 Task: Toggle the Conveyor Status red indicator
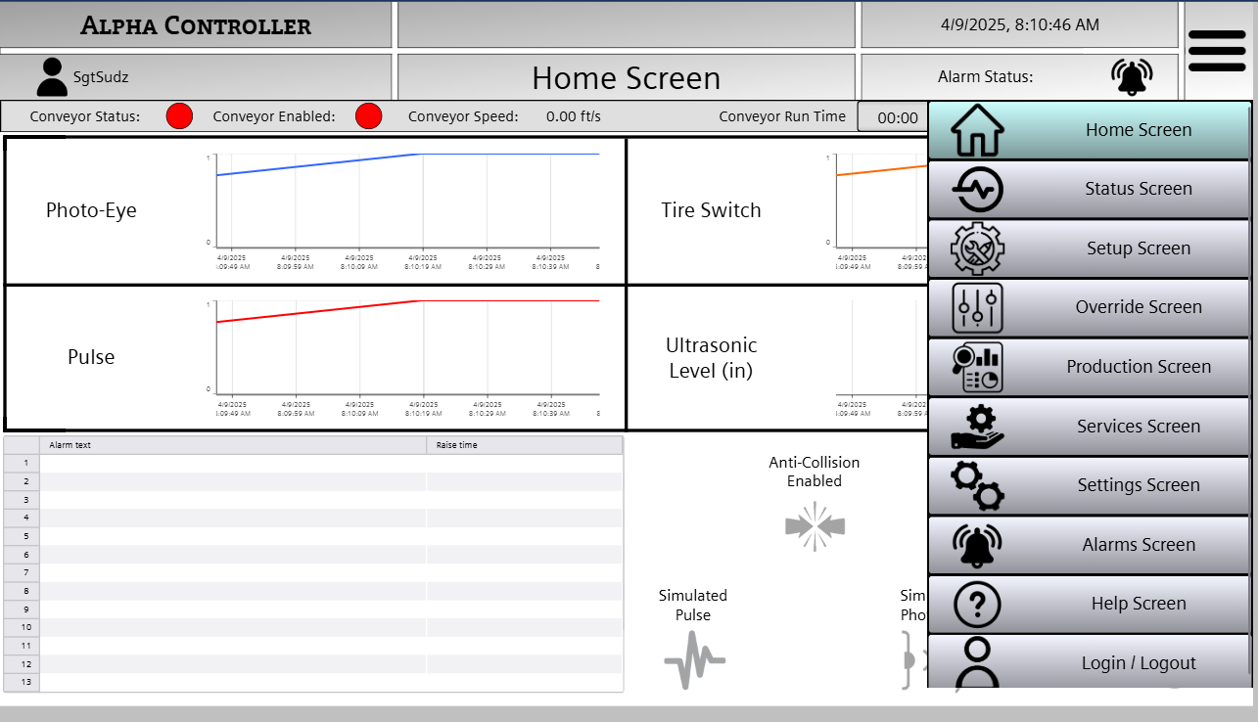click(x=179, y=115)
